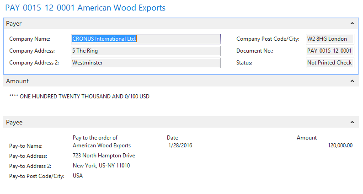363x194 pixels.
Task: Click 'New York, US-NY 11010' address value
Action: [x=101, y=166]
